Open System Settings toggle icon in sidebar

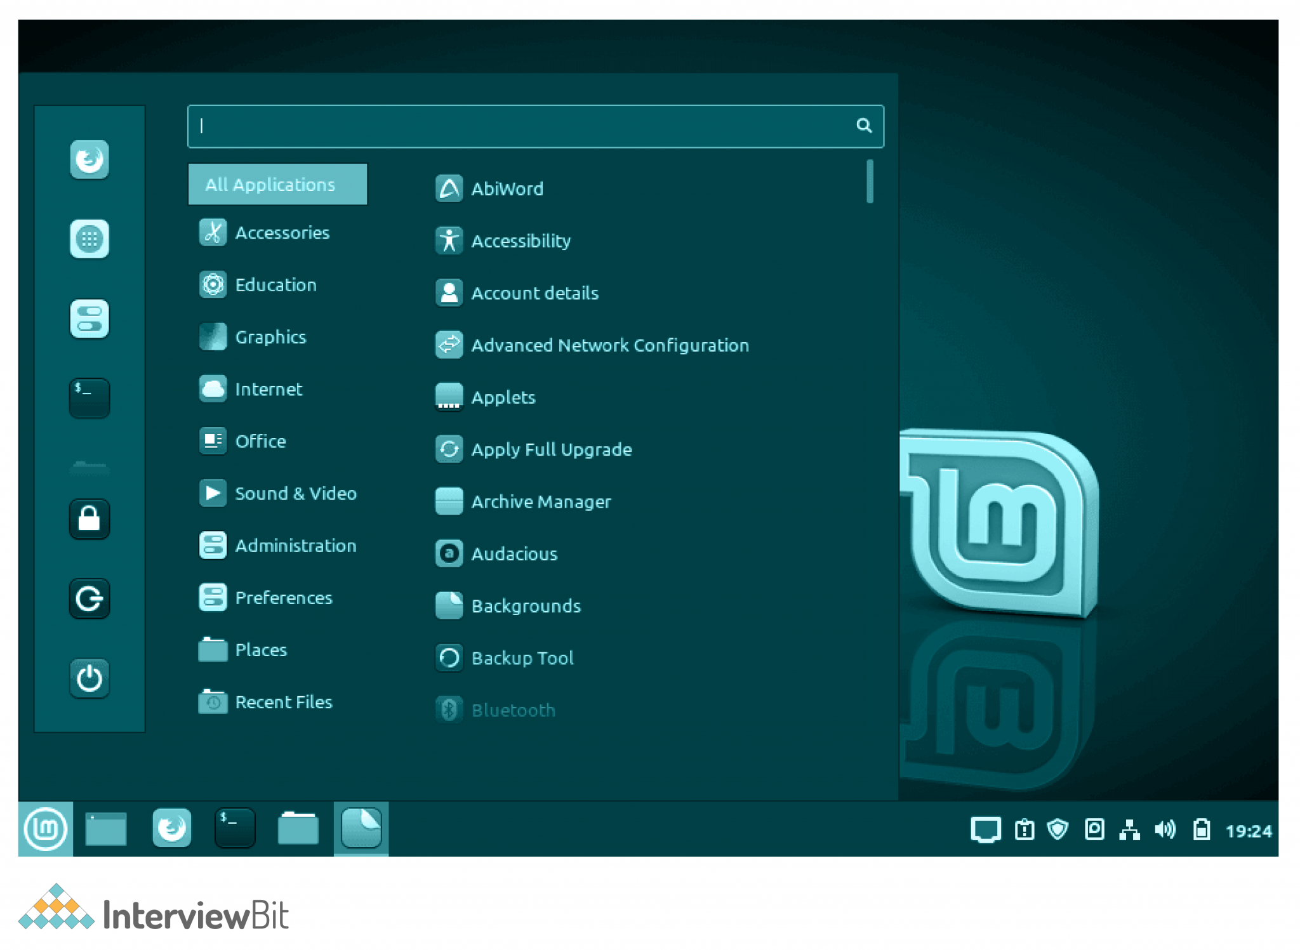(90, 319)
